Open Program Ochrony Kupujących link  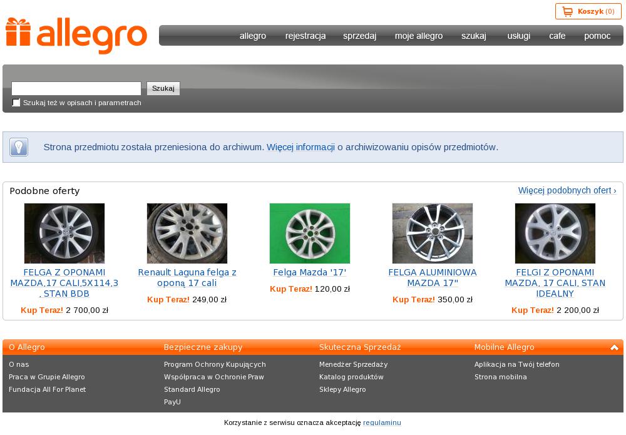coord(215,364)
